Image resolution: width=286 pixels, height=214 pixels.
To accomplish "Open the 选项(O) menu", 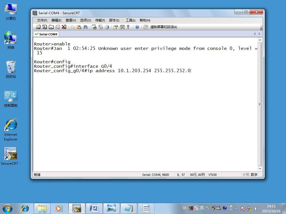I will [x=85, y=20].
